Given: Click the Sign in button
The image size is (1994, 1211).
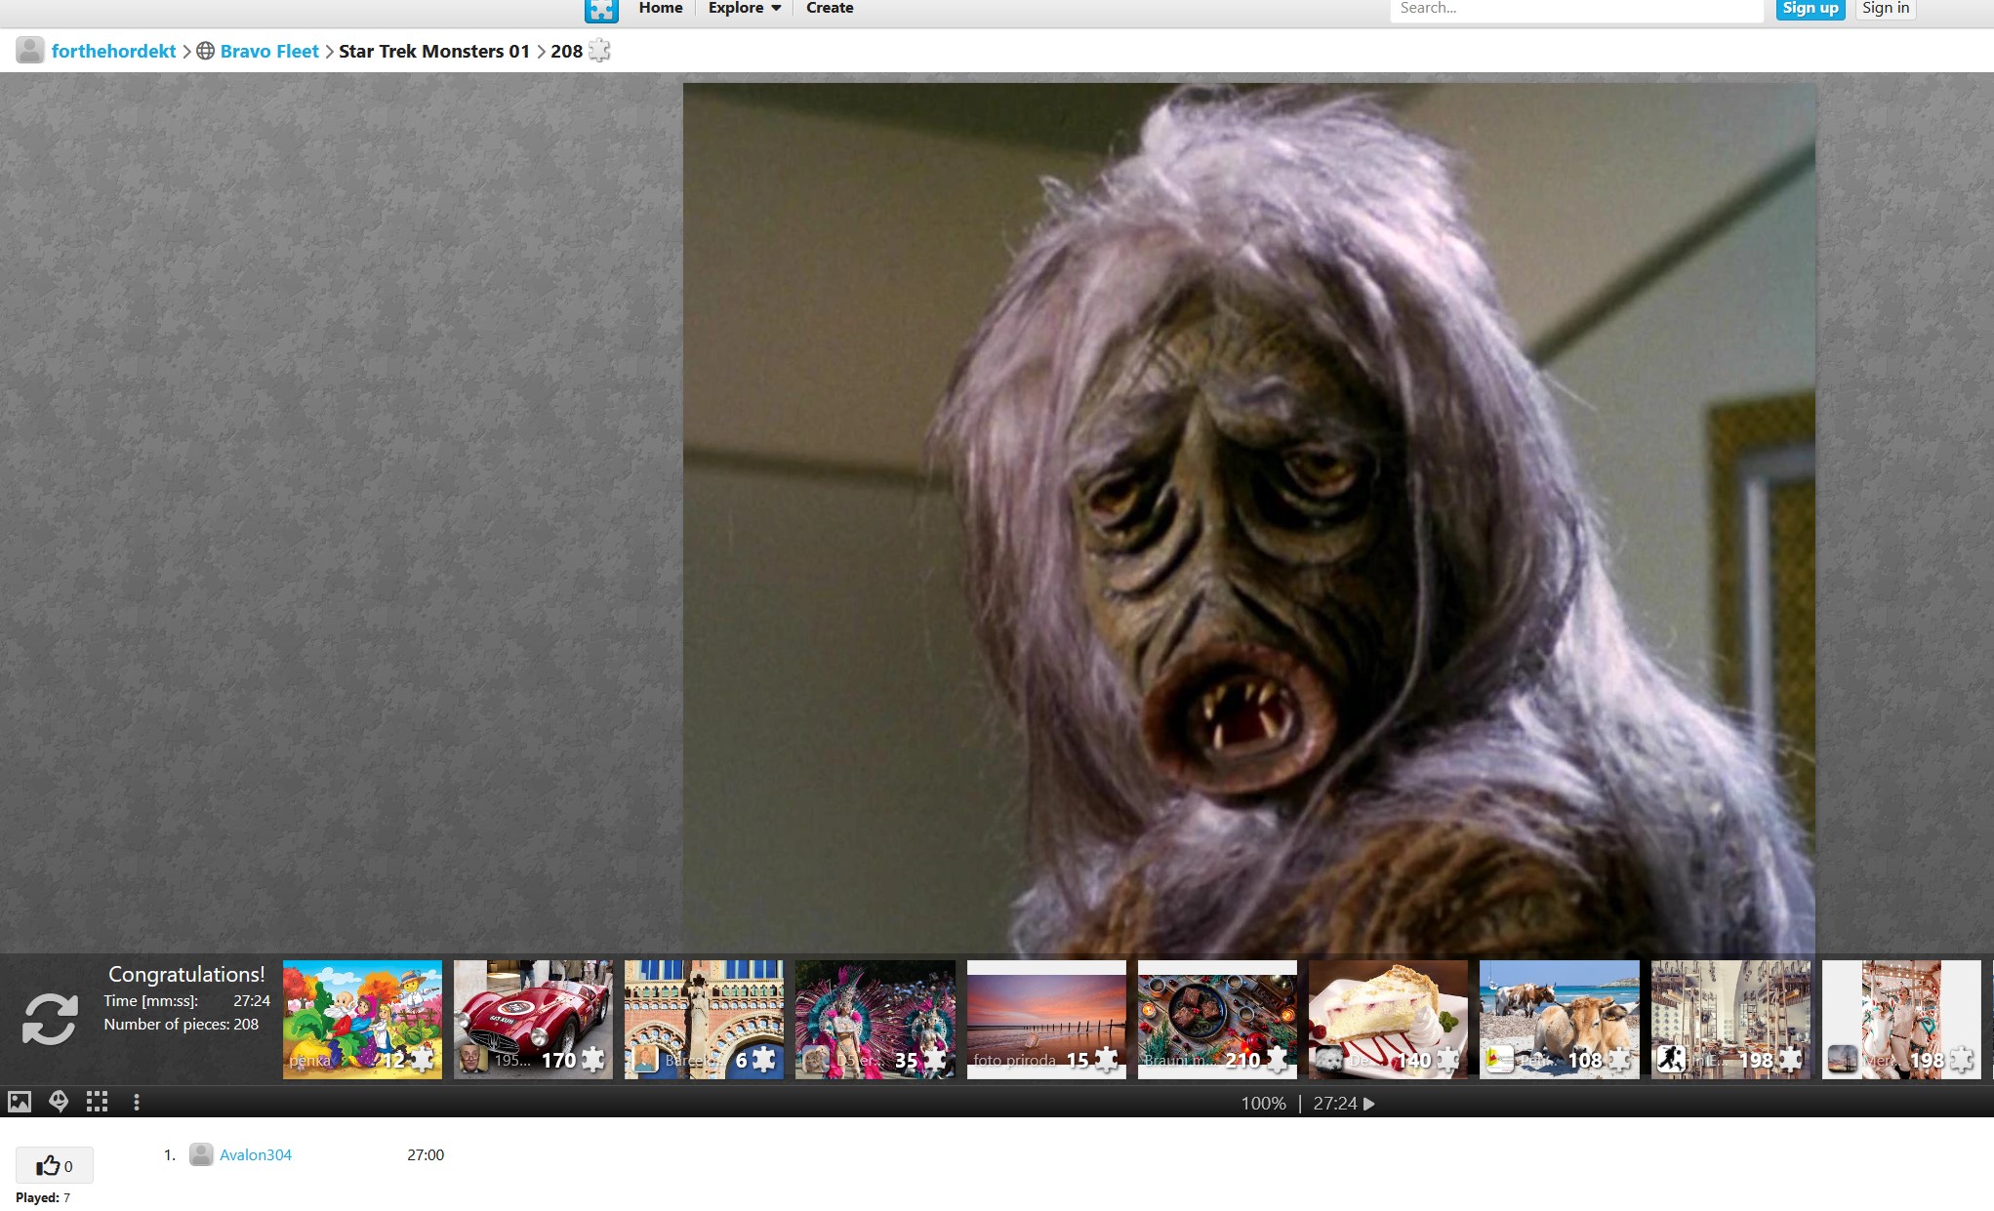Looking at the screenshot, I should click(1885, 9).
